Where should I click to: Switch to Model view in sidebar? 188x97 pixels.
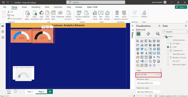pos(3,38)
